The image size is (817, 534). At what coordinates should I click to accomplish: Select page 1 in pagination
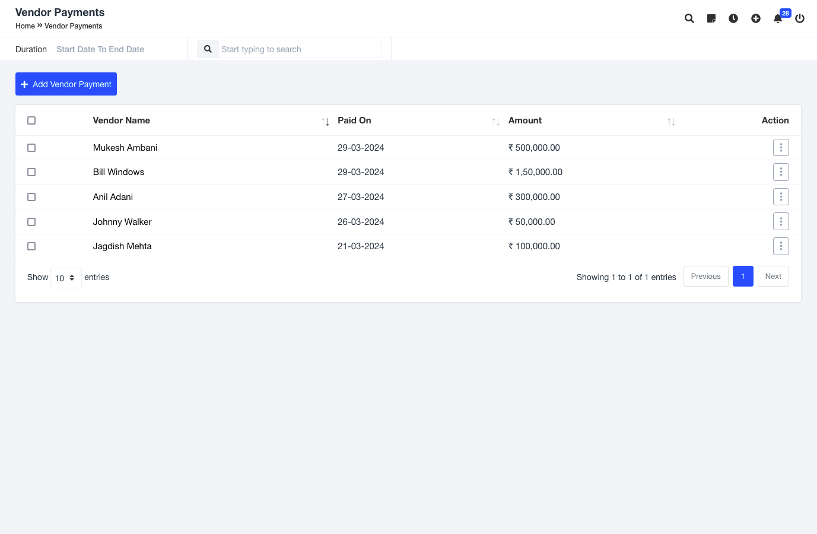(x=742, y=276)
